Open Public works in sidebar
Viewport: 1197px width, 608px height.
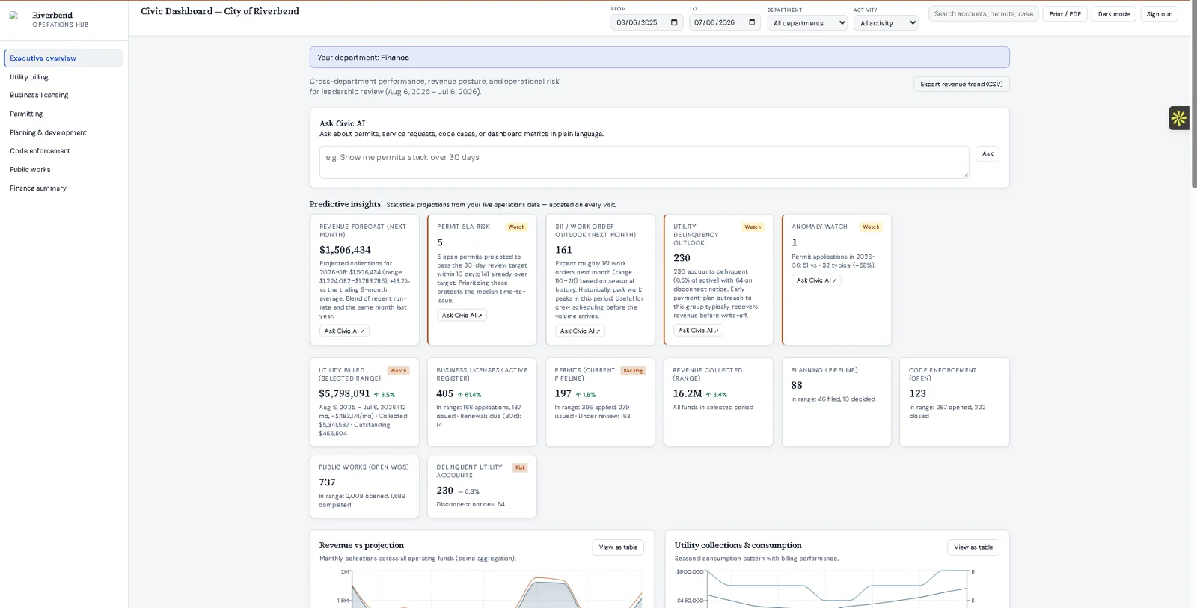64,170
